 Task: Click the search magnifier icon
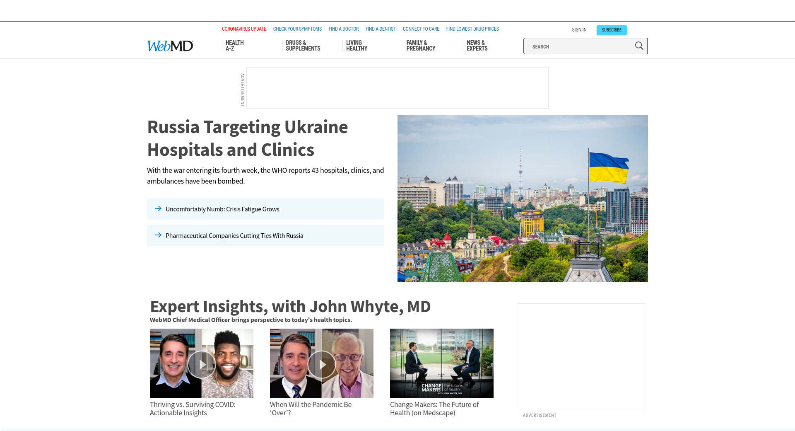639,46
